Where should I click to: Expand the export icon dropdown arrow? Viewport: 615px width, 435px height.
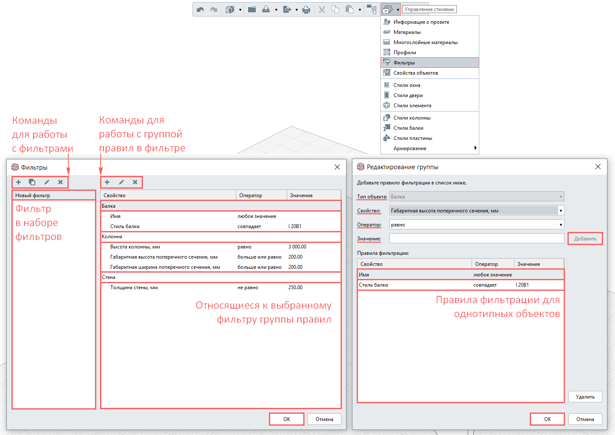296,10
